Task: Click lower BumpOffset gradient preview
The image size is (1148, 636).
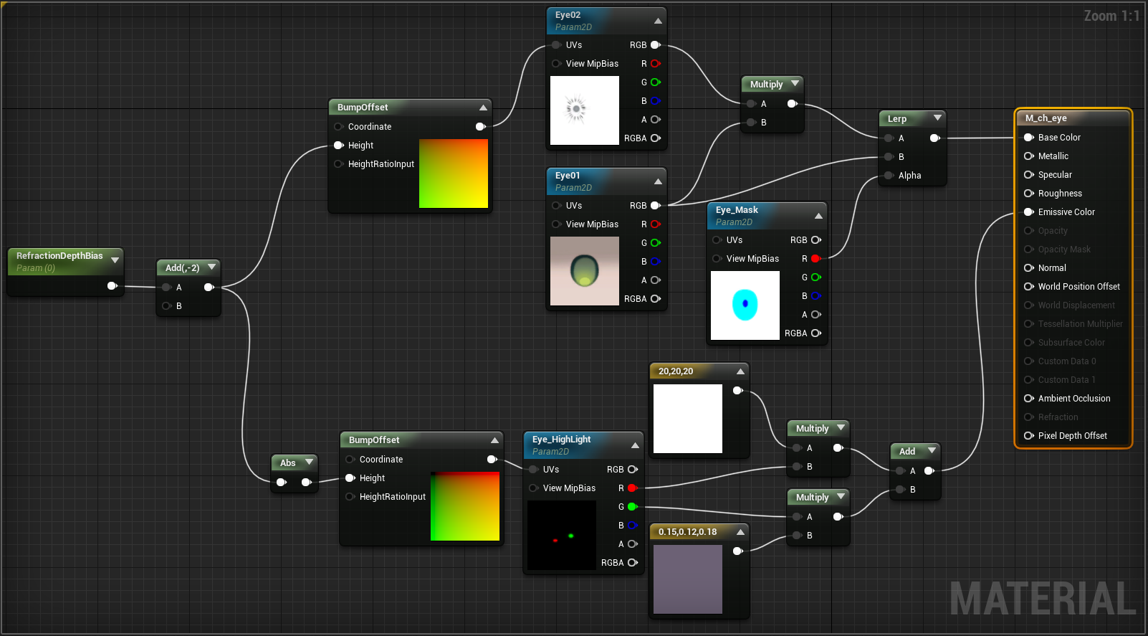Action: [x=465, y=506]
